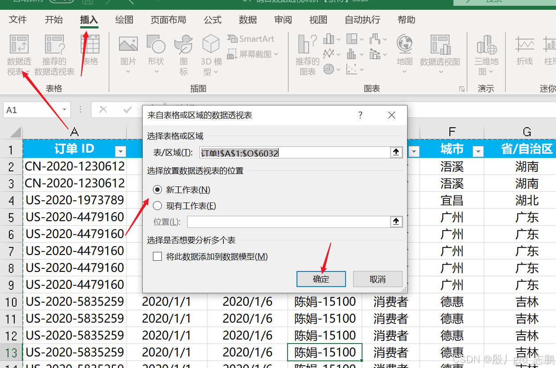Select Existing Worksheet (现有工作表) radio button
556x368 pixels.
point(157,206)
